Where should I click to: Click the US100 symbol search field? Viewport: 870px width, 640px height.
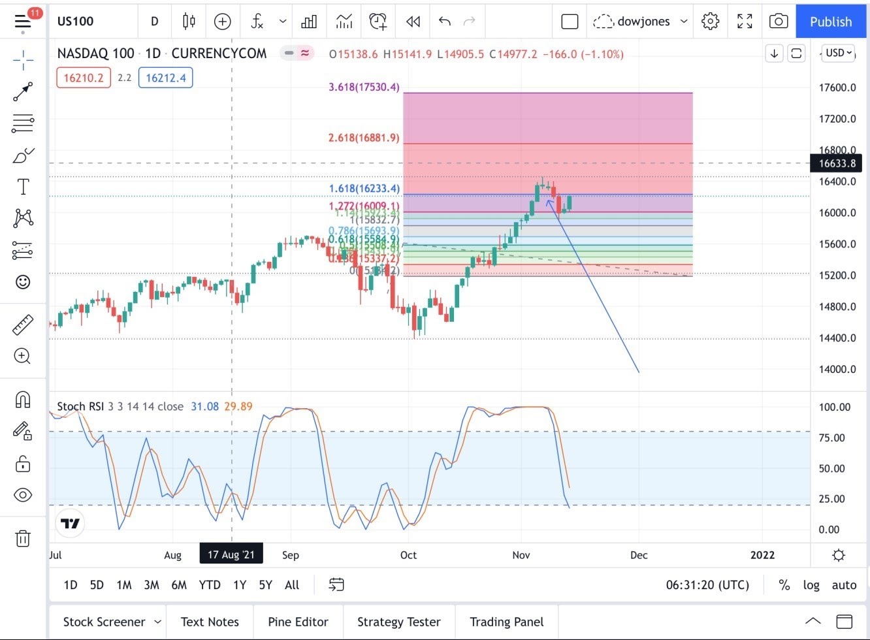76,21
